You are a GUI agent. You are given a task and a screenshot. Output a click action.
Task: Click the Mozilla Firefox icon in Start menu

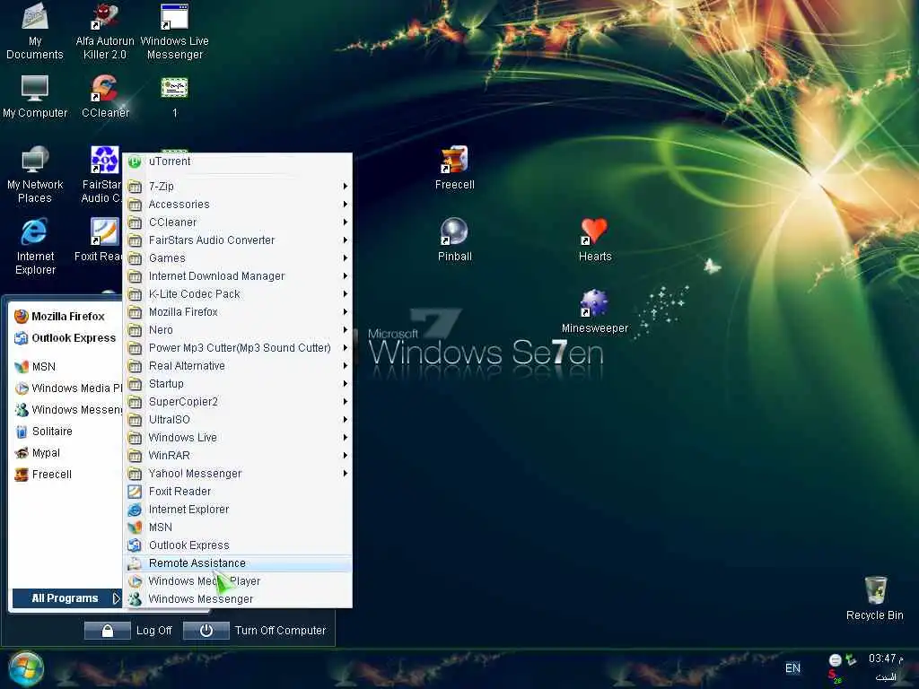coord(22,317)
